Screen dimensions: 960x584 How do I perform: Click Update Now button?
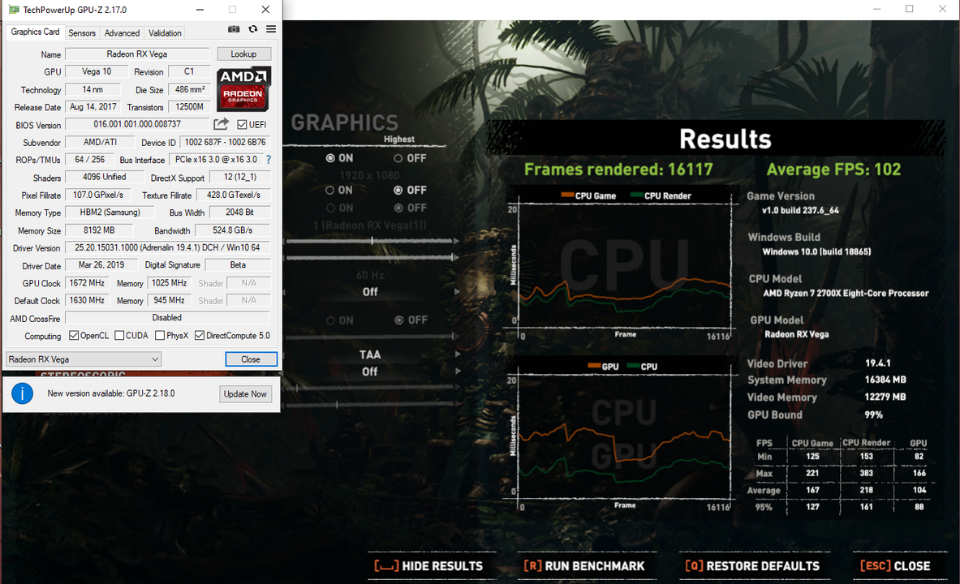(245, 393)
